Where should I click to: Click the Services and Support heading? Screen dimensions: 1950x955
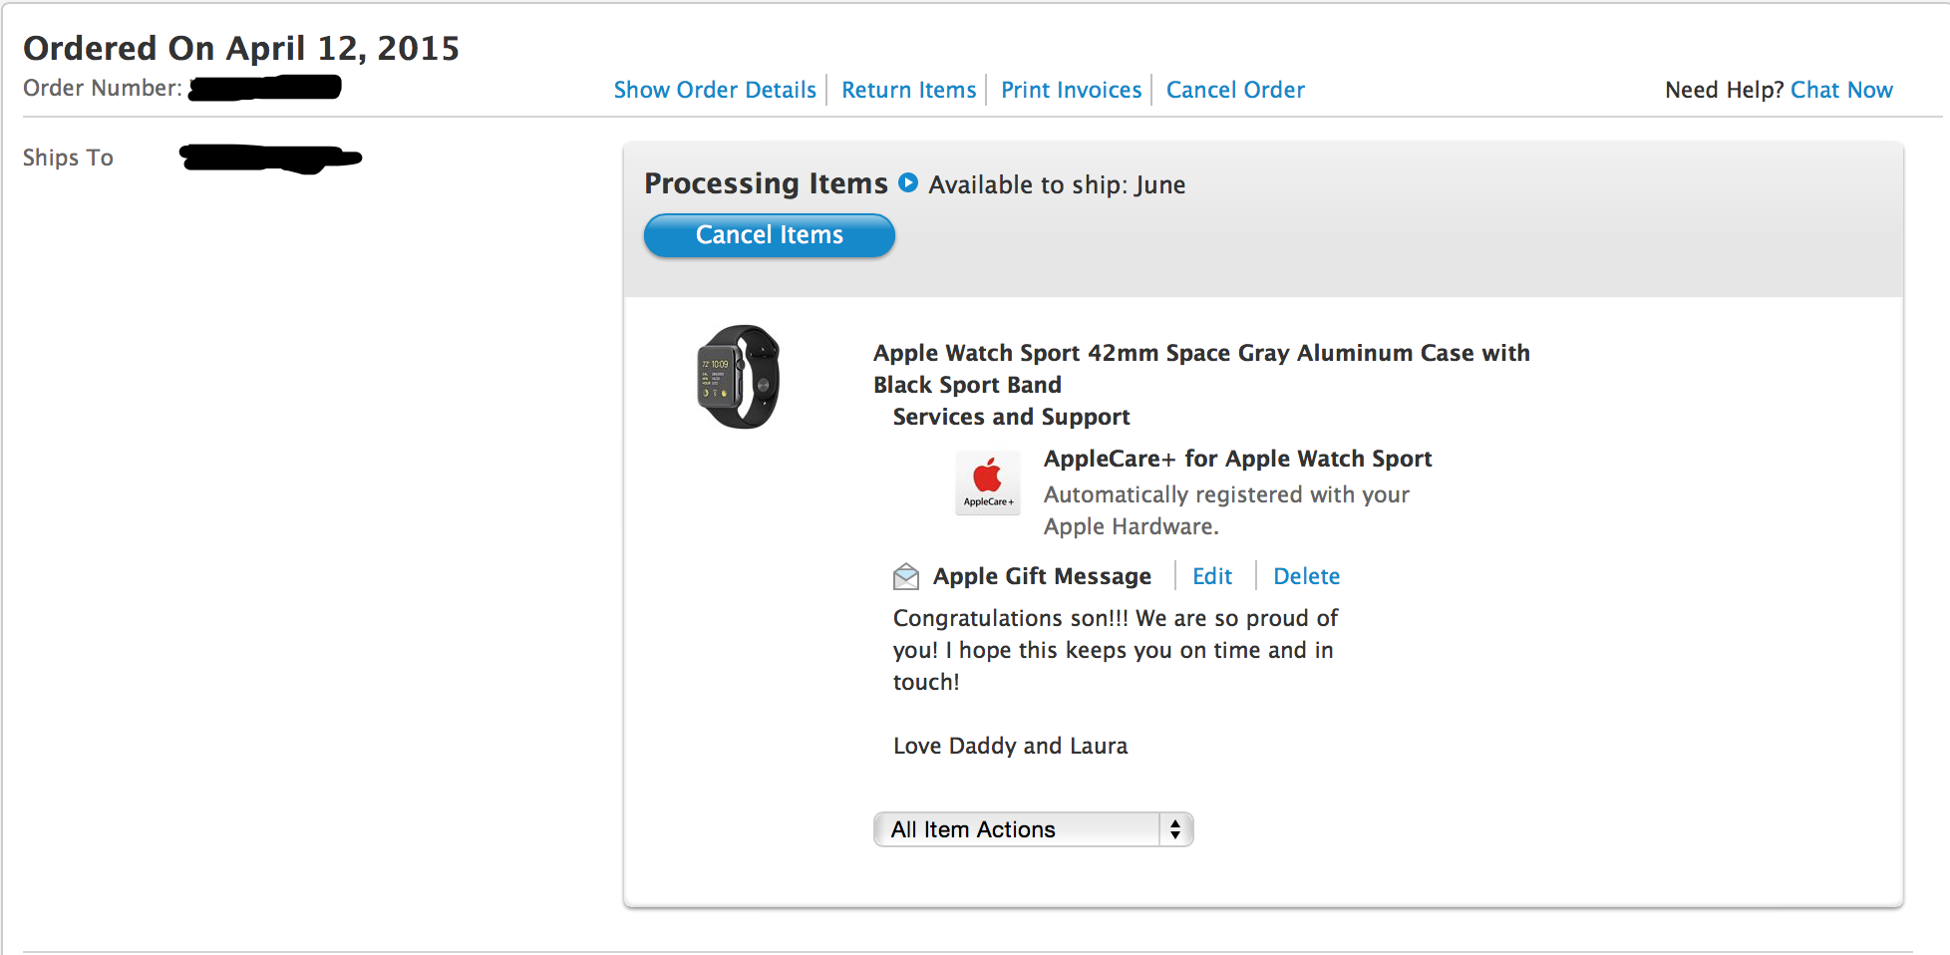coord(1011,417)
